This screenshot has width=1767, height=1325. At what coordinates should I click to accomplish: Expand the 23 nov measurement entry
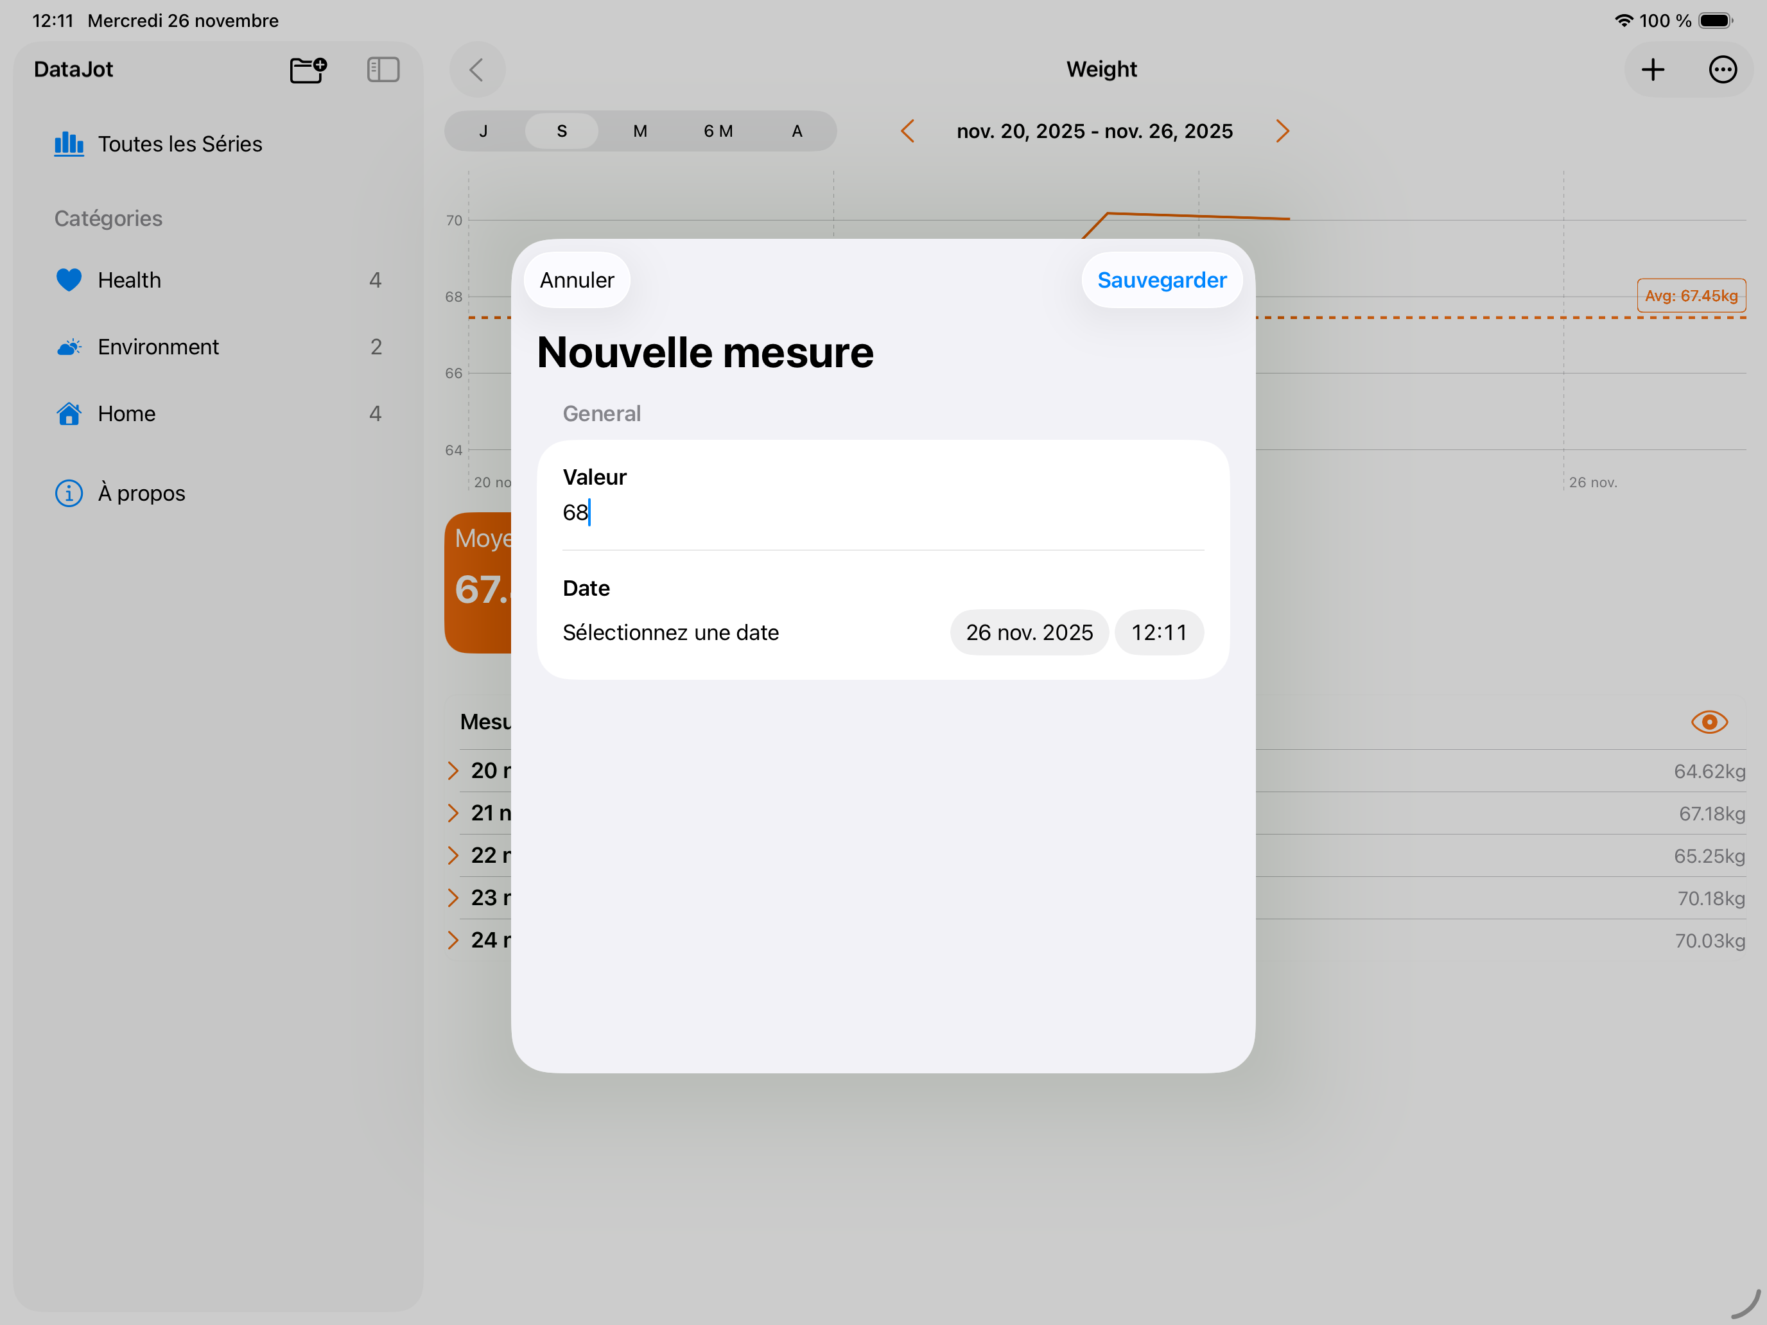coord(453,897)
